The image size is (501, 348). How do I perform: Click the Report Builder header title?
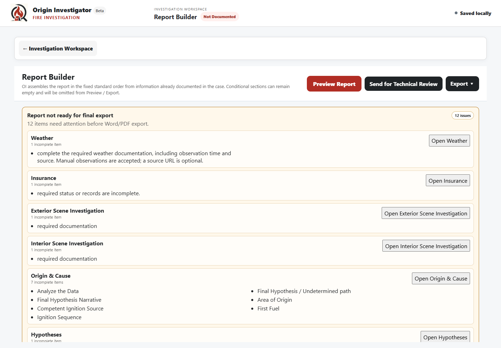175,17
